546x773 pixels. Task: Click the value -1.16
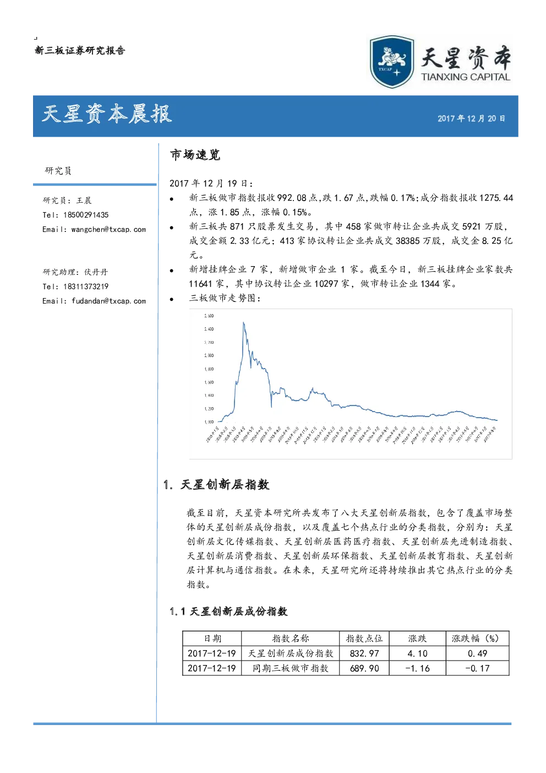(417, 668)
